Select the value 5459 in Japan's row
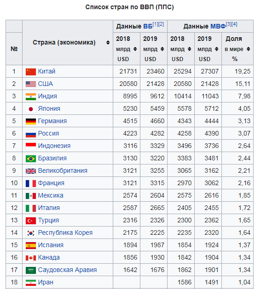 pos(157,108)
